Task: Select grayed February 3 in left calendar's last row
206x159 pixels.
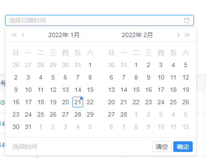Action: [x=65, y=127]
